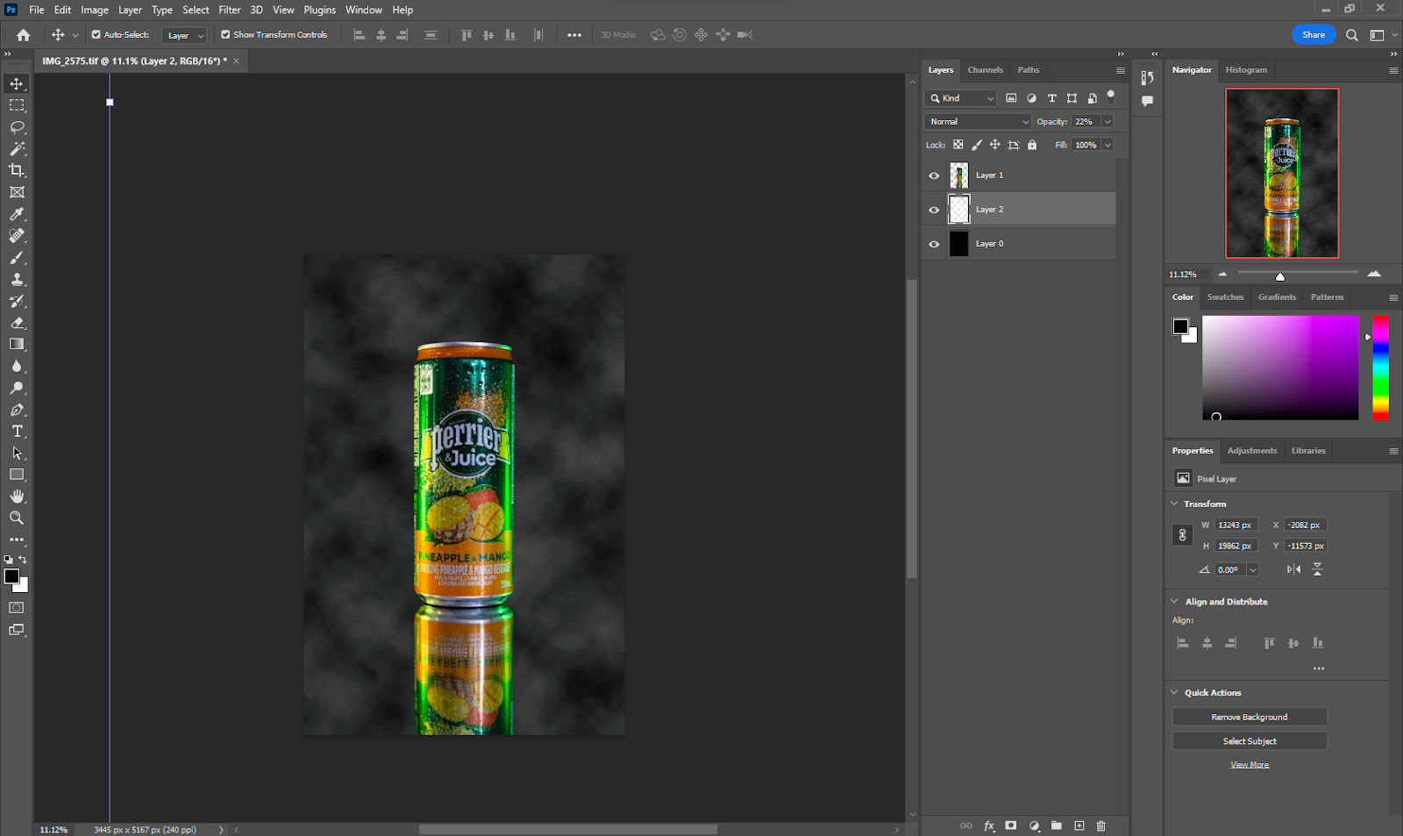This screenshot has width=1403, height=836.
Task: Select the Move tool
Action: pyautogui.click(x=17, y=83)
